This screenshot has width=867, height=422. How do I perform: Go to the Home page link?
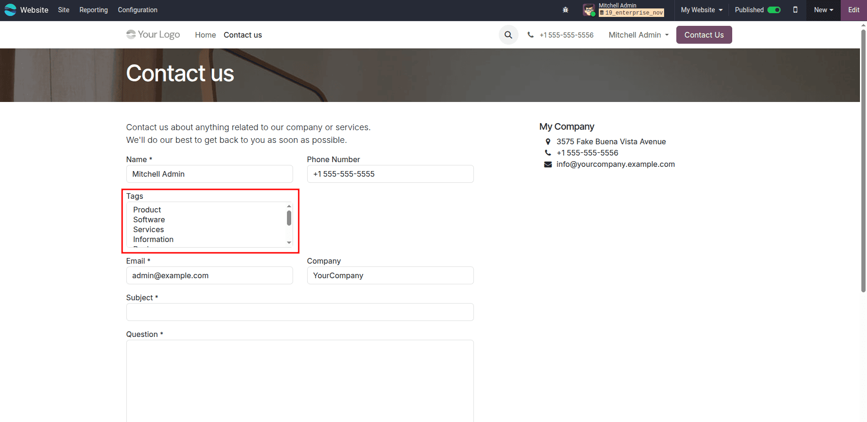[205, 35]
